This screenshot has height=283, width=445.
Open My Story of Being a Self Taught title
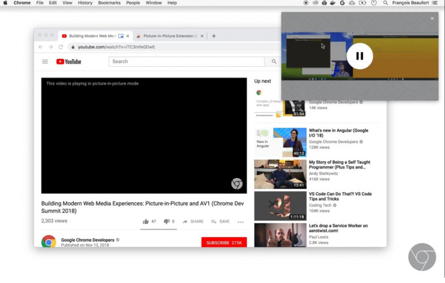[339, 165]
